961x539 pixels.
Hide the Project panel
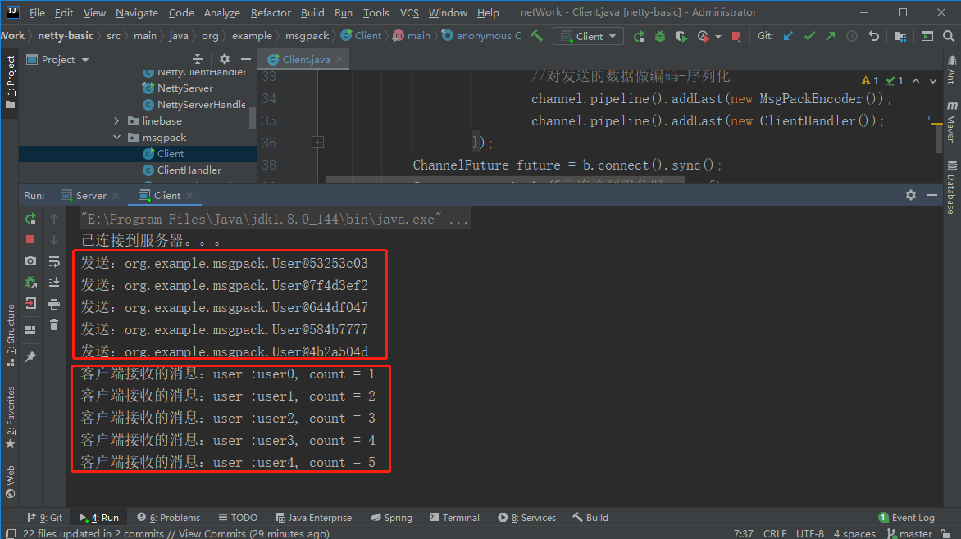246,60
